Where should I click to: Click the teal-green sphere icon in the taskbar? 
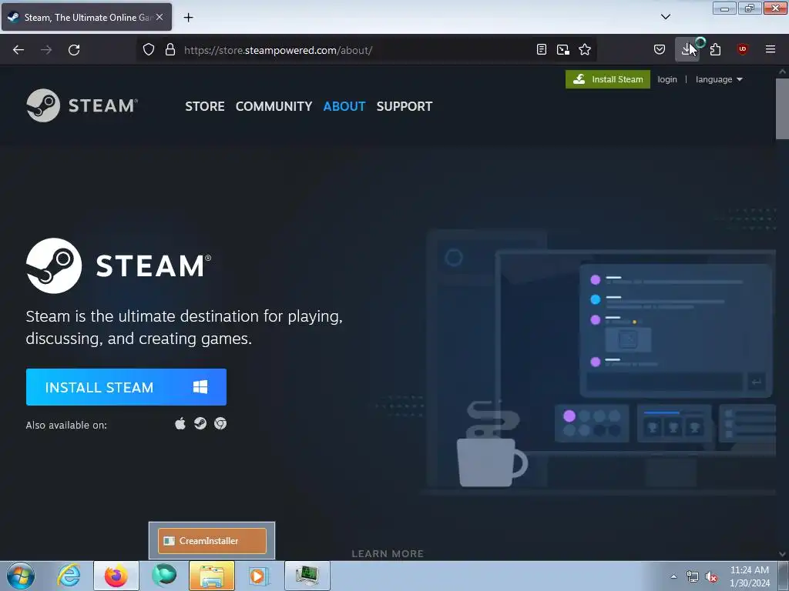coord(164,576)
